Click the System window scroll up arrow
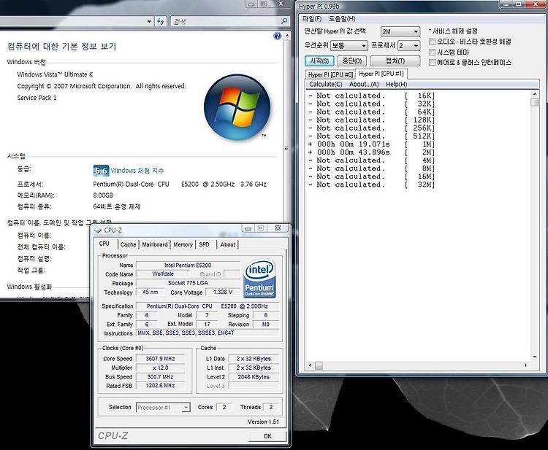 (x=286, y=36)
